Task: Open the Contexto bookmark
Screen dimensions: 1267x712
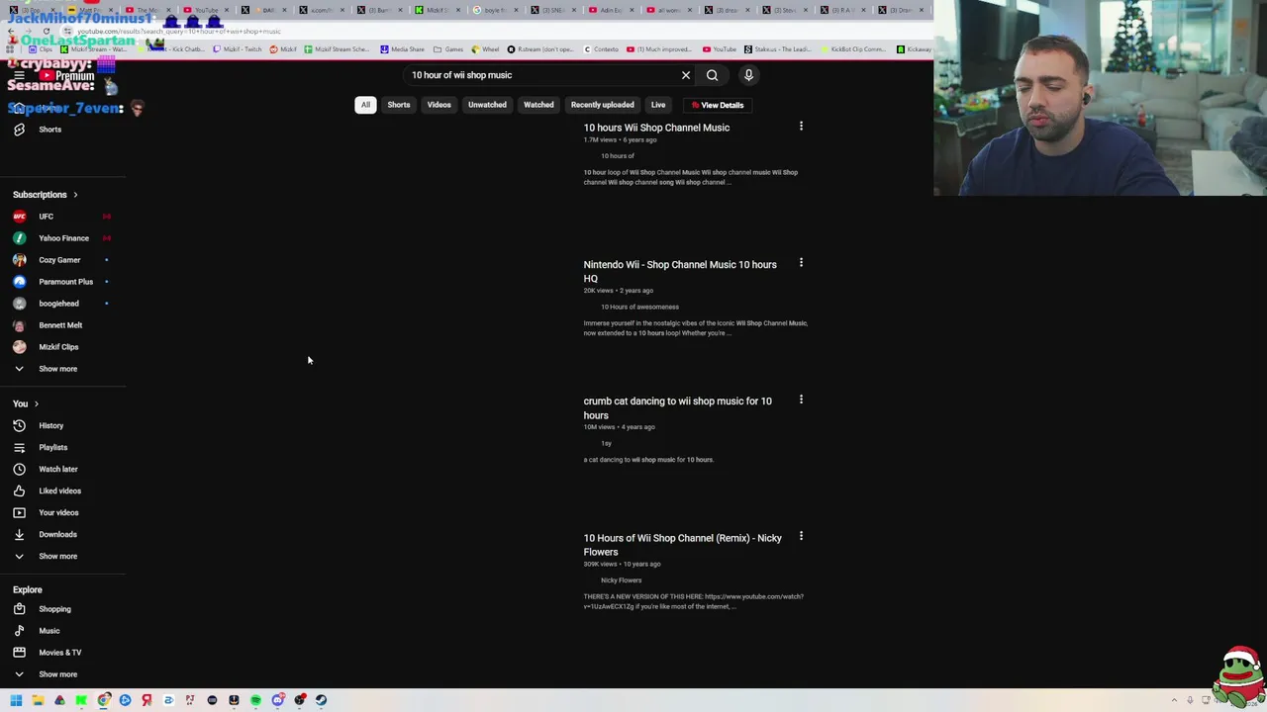Action: [x=601, y=49]
